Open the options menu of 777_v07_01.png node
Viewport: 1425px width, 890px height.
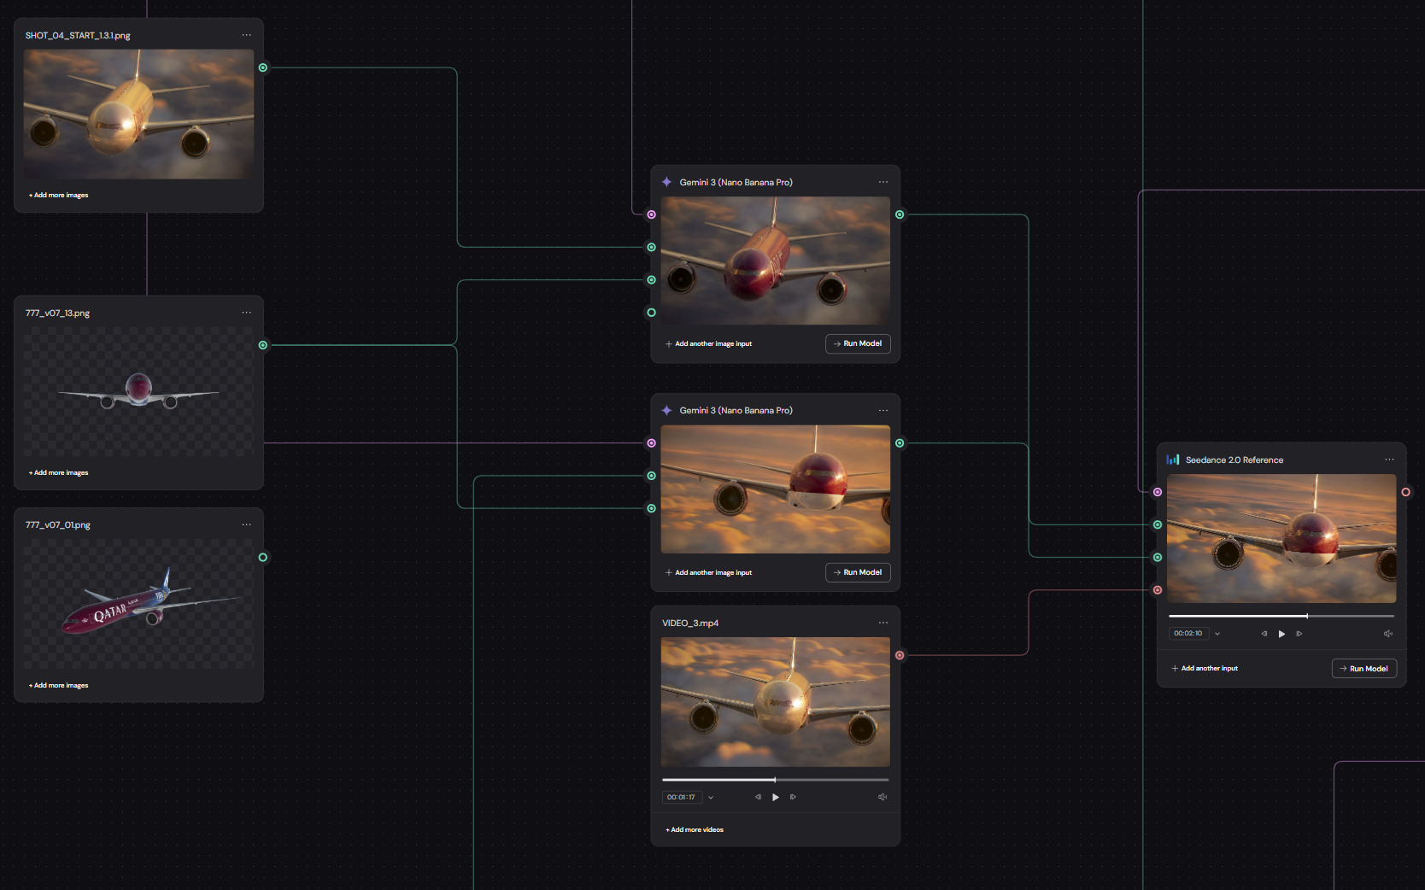247,524
